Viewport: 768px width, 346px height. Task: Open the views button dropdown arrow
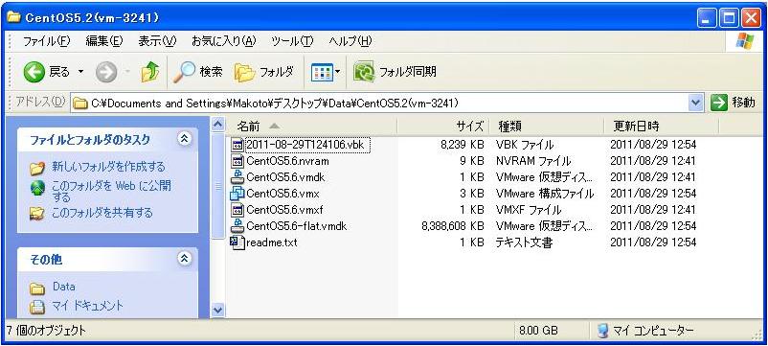337,73
